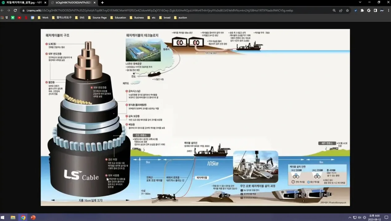Open the broad bookmark folder
391x221 pixels.
coord(165,18)
